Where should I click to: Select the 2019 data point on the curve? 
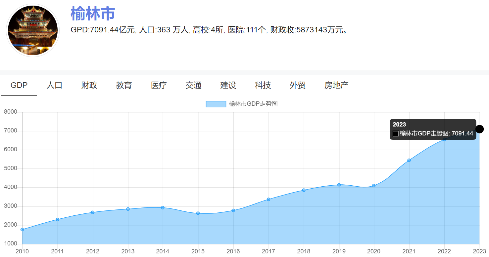[339, 185]
